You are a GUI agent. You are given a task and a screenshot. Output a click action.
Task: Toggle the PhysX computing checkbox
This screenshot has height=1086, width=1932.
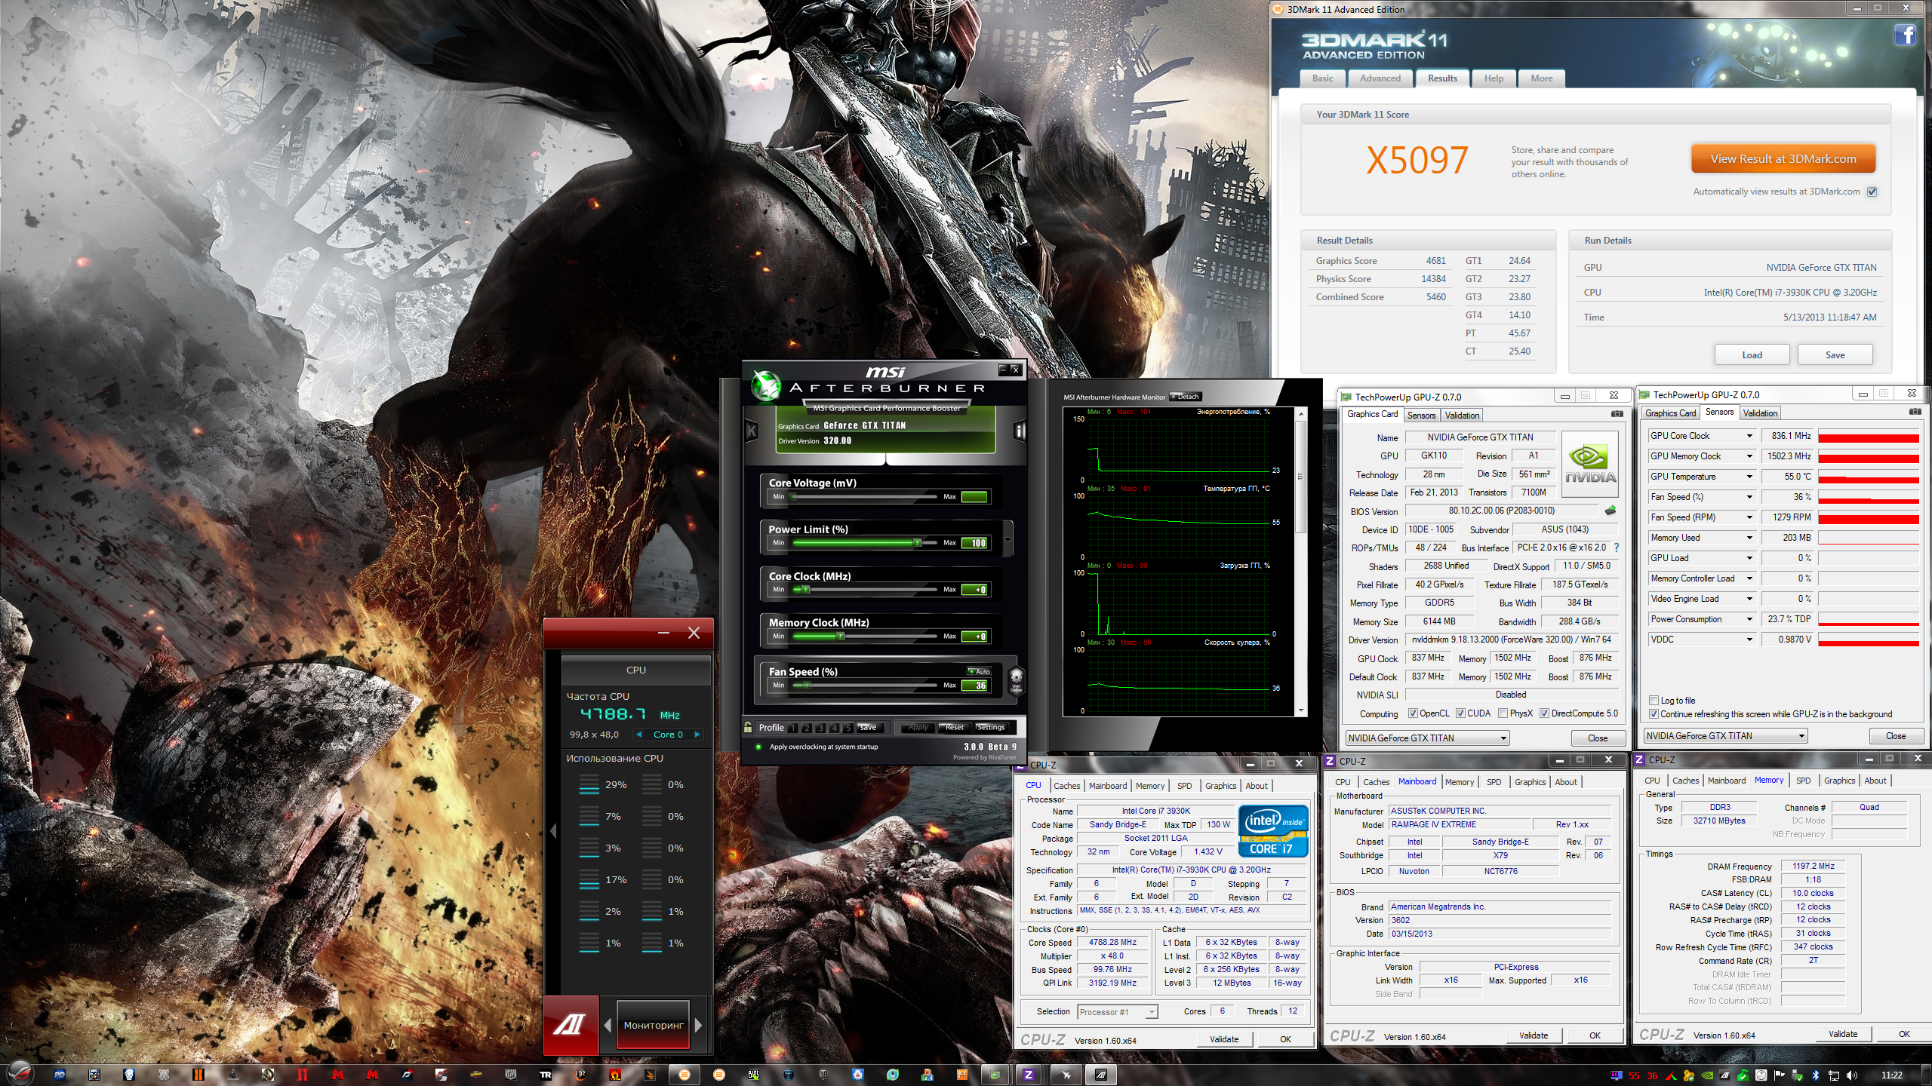point(1503,713)
